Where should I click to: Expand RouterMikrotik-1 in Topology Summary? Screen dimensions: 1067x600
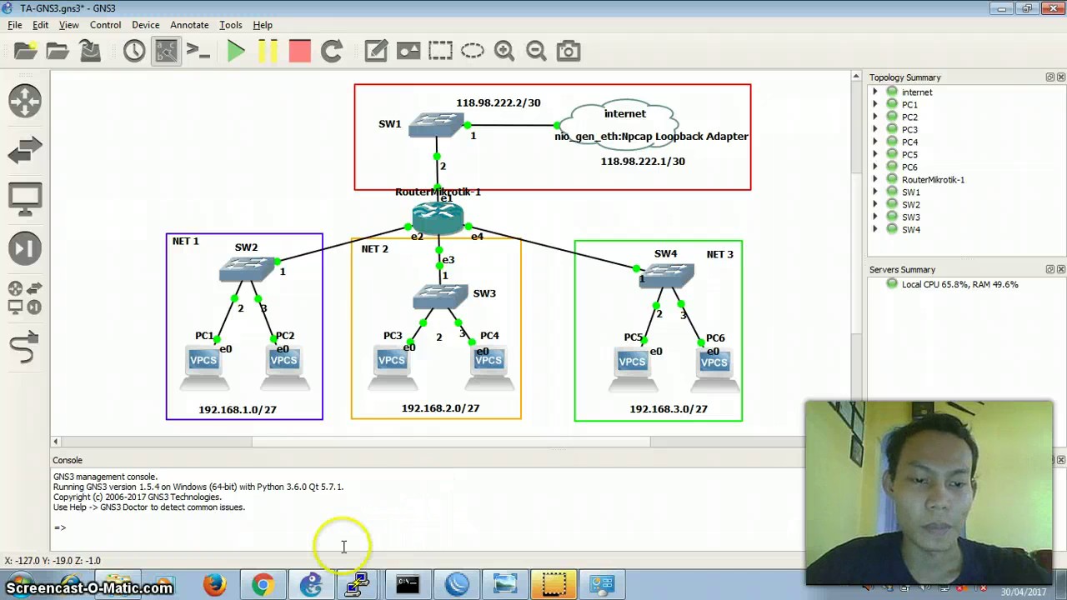pos(875,180)
